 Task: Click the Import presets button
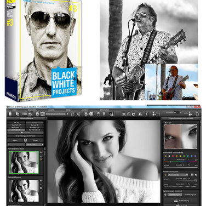click(x=15, y=140)
